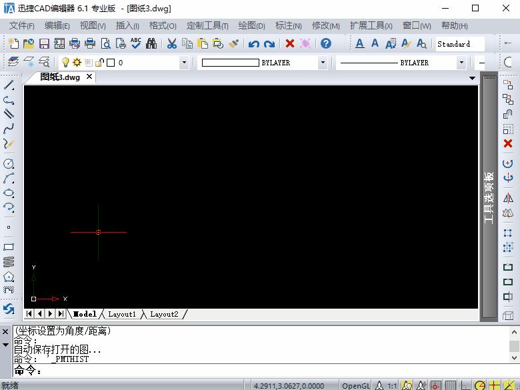Click the Undo arrow icon
The image size is (520, 390).
(253, 44)
